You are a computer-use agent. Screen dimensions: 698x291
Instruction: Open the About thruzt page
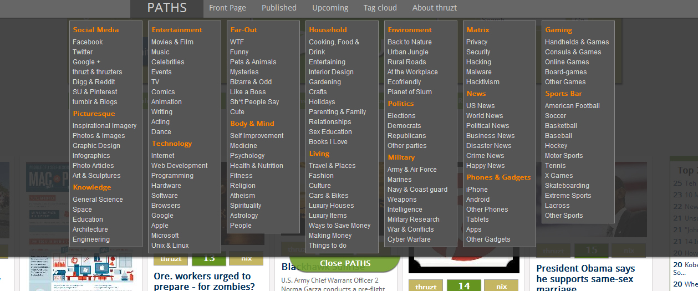coord(435,8)
